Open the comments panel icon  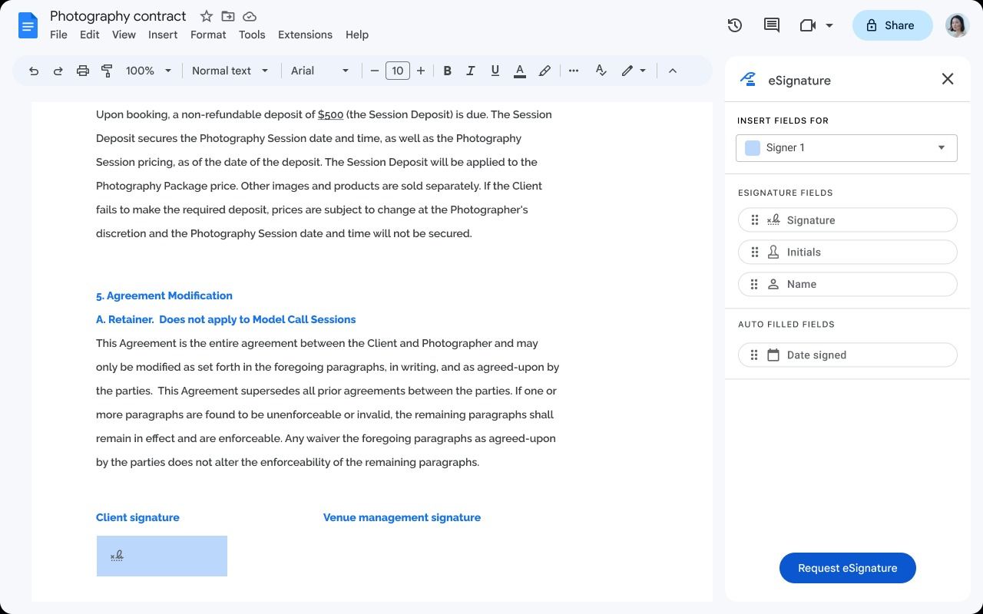pyautogui.click(x=771, y=25)
